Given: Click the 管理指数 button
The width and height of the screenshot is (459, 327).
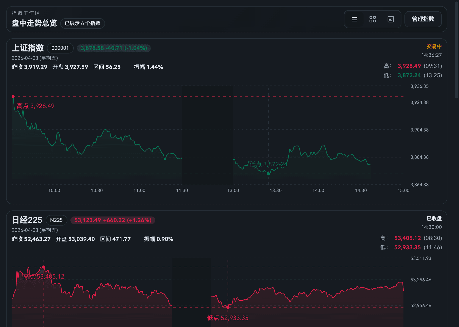Looking at the screenshot, I should click(x=423, y=19).
